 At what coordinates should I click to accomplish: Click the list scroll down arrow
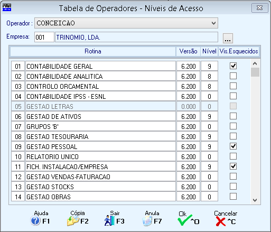[255, 200]
